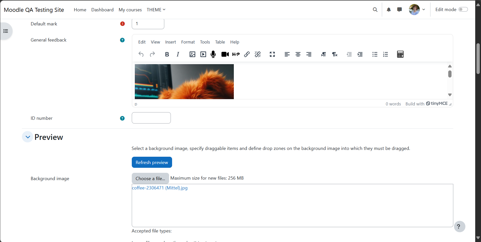Insert a bullet list
The height and width of the screenshot is (242, 481).
pos(375,54)
